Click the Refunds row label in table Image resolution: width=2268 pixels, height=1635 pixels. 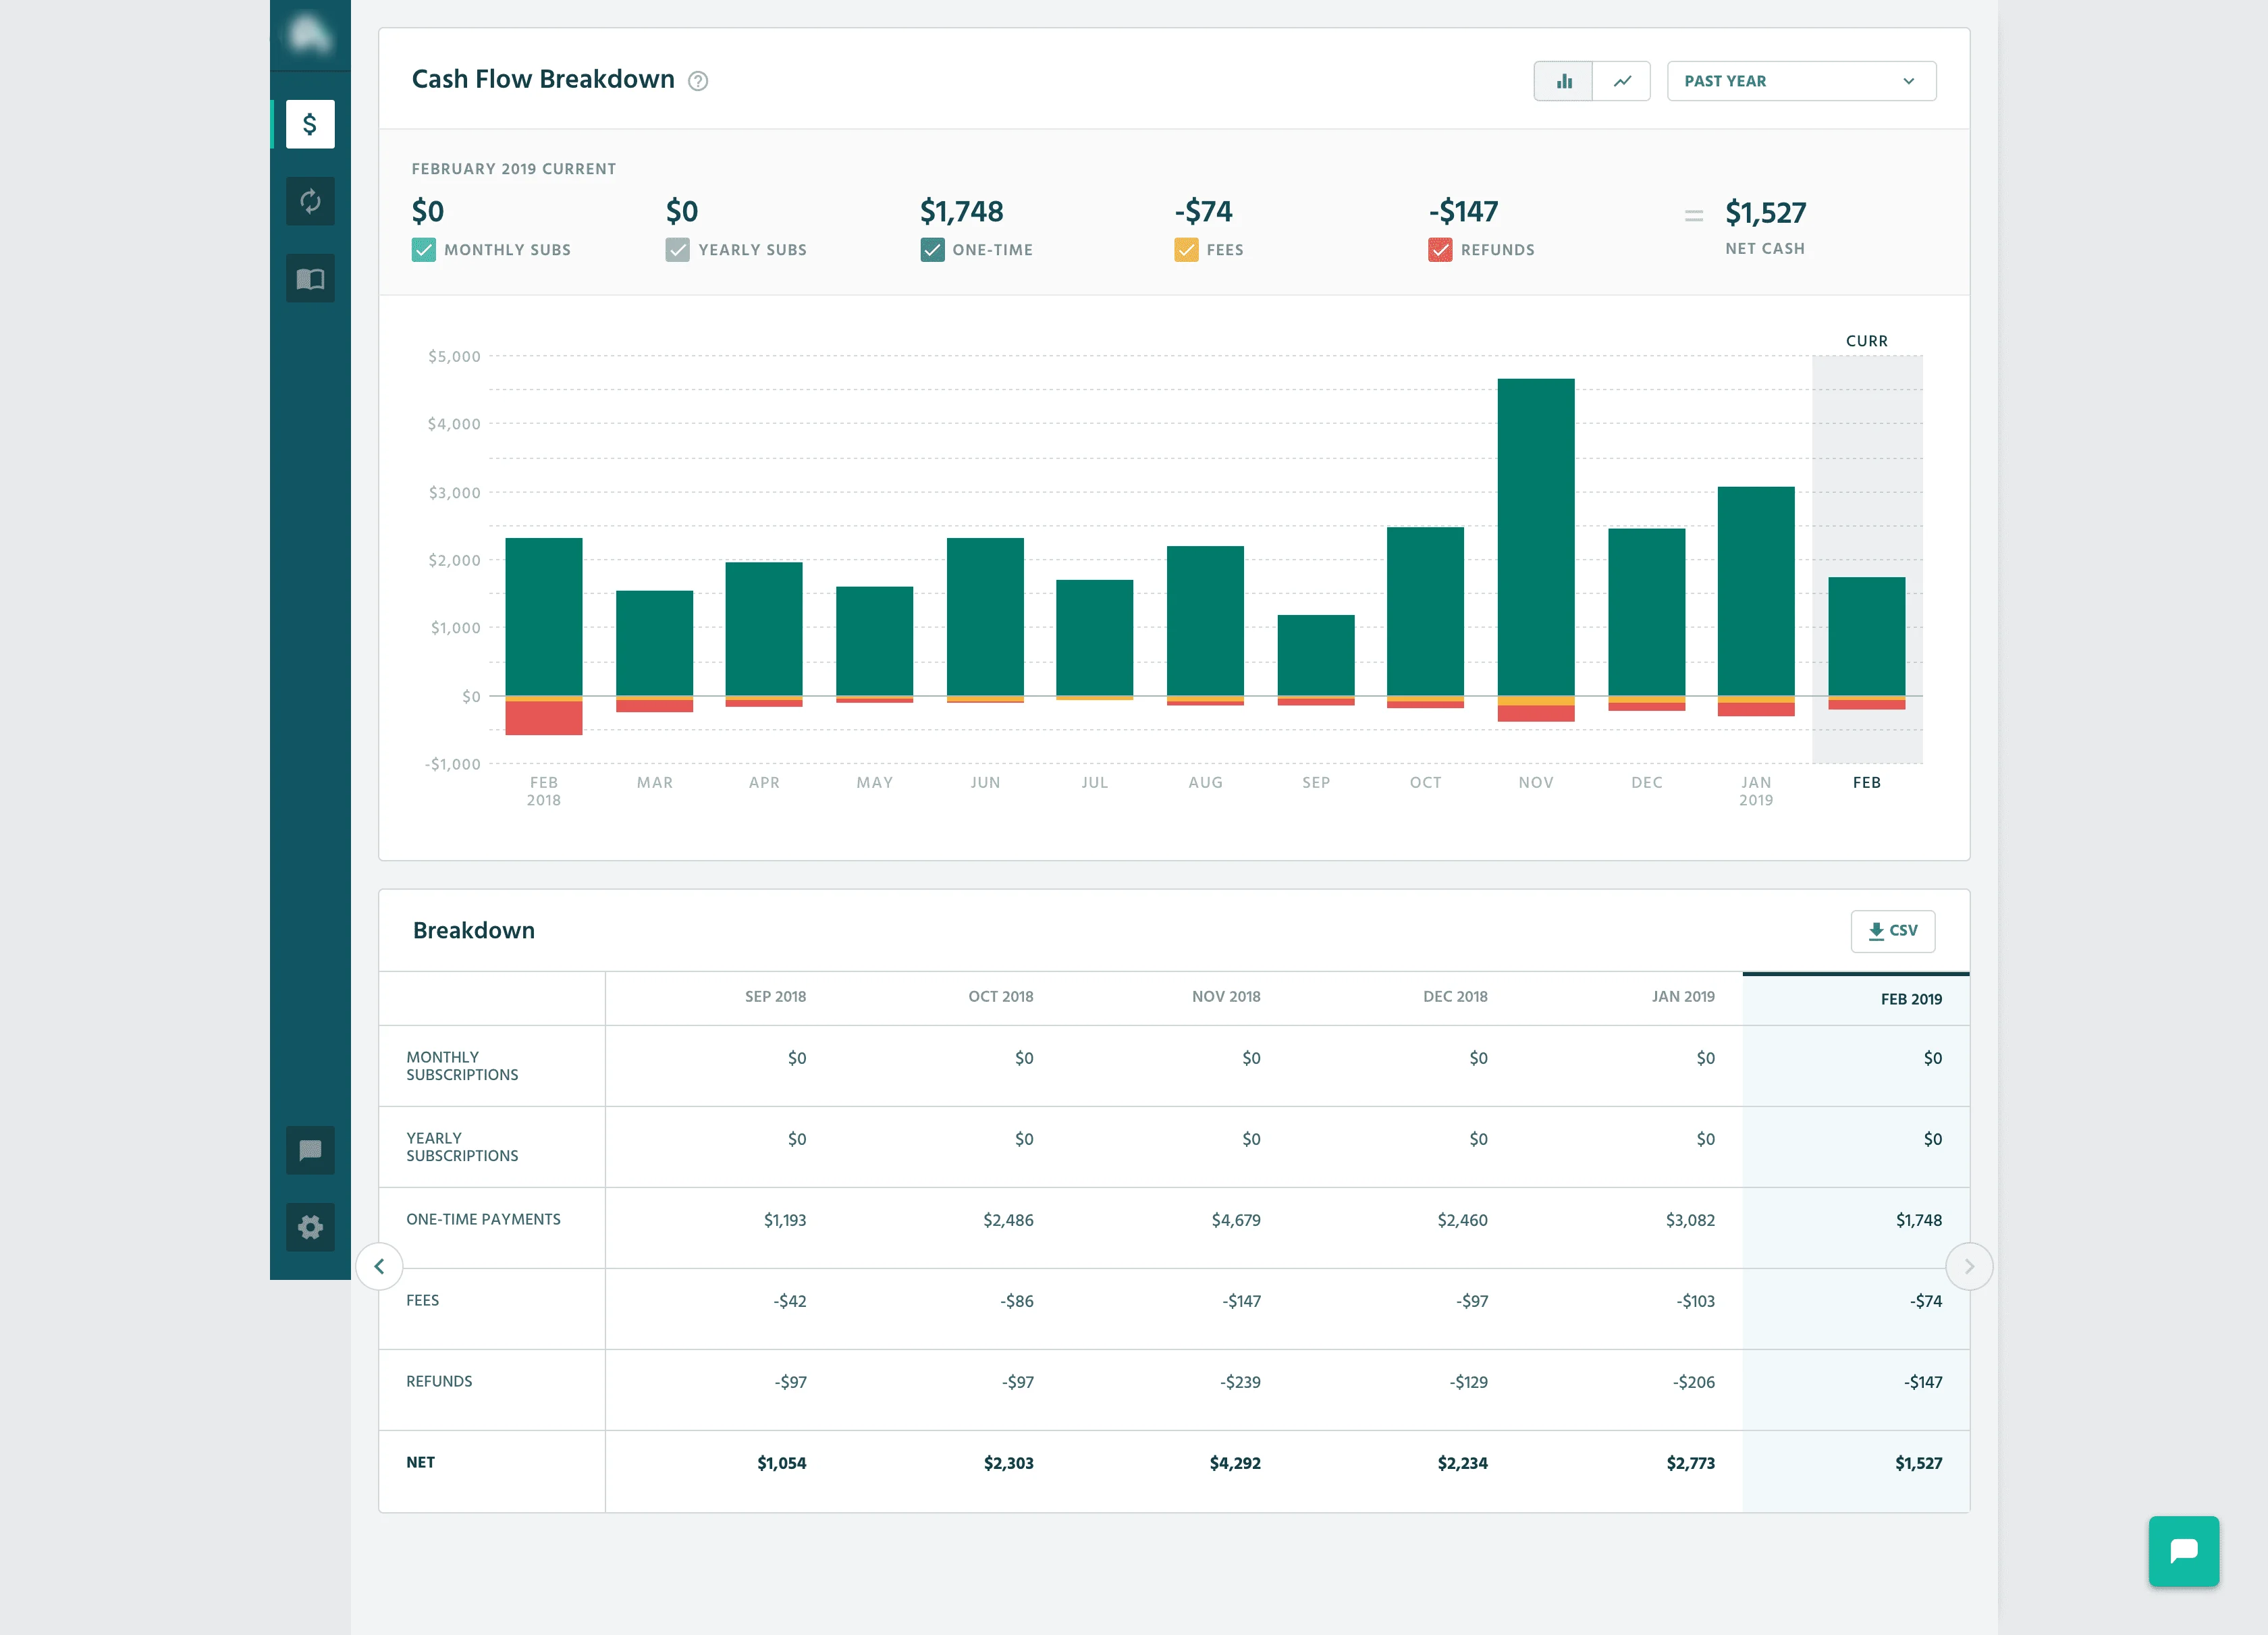439,1381
